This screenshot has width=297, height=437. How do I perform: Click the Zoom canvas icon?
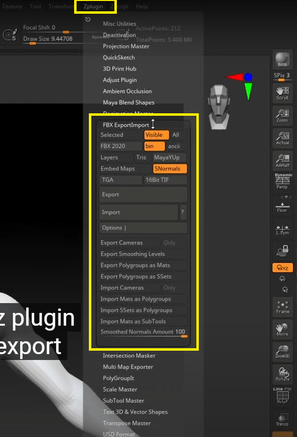282,116
